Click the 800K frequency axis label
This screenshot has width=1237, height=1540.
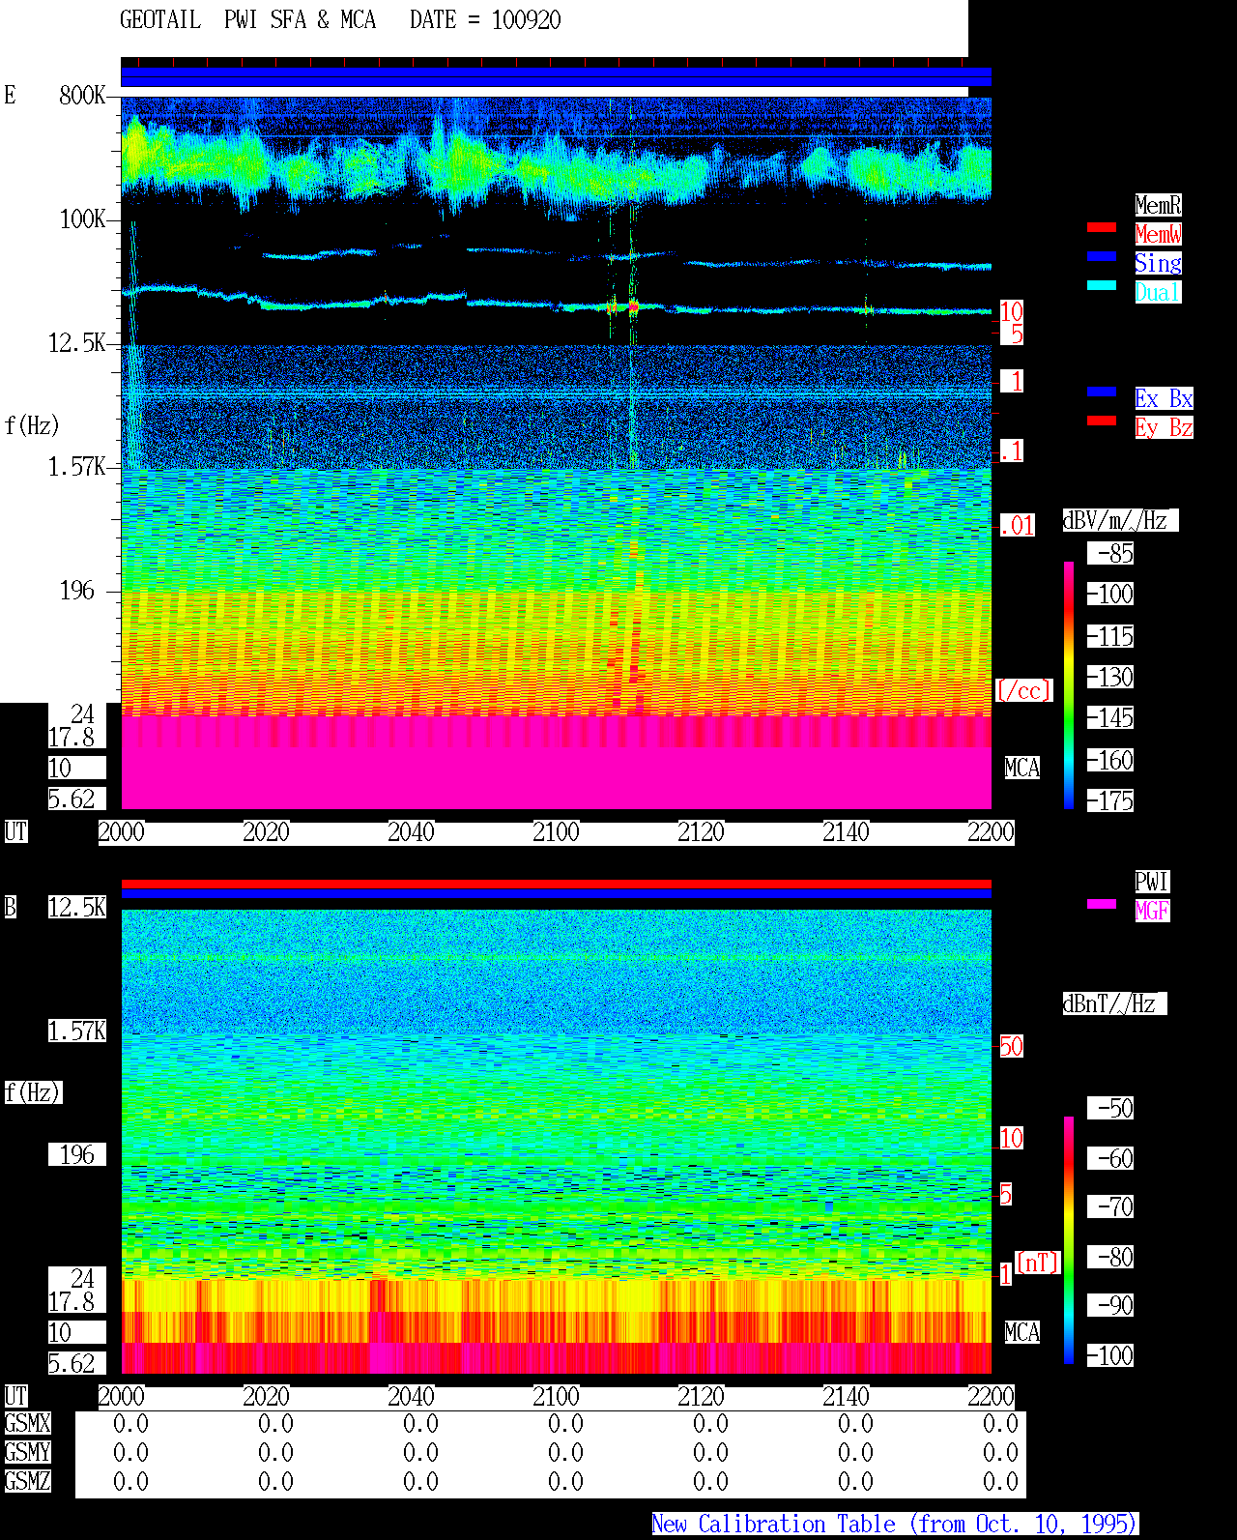[82, 95]
